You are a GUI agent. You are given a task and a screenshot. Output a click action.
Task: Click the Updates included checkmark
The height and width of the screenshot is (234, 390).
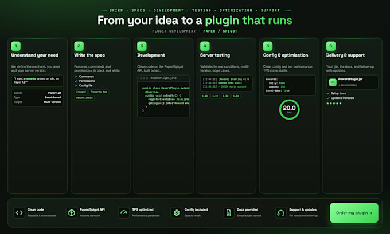point(328,98)
